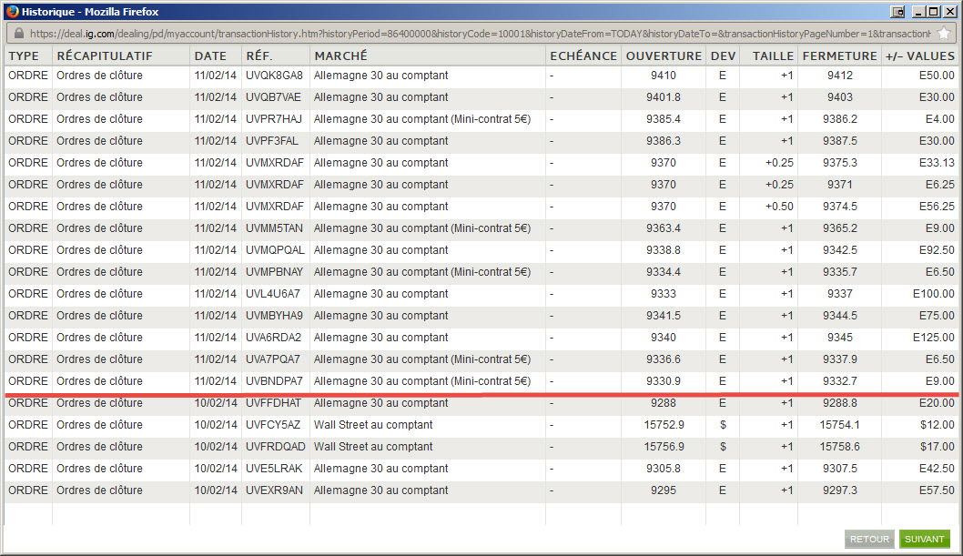This screenshot has height=556, width=963.
Task: Select reference UVFCY5AZ
Action: 273,425
